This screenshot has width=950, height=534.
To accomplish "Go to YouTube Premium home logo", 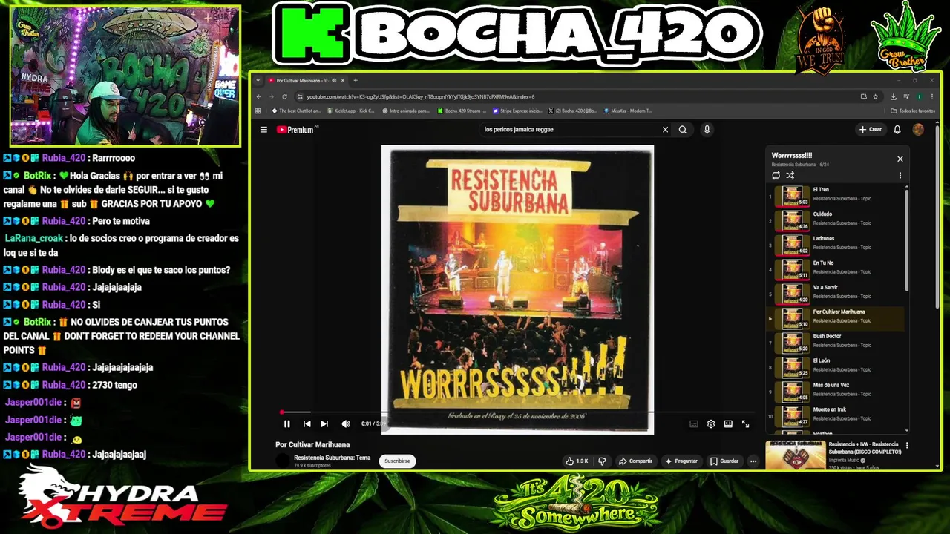I will click(x=295, y=130).
